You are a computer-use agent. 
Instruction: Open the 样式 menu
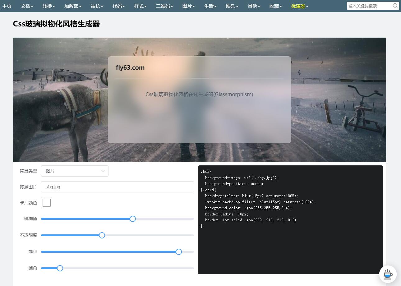coord(140,6)
